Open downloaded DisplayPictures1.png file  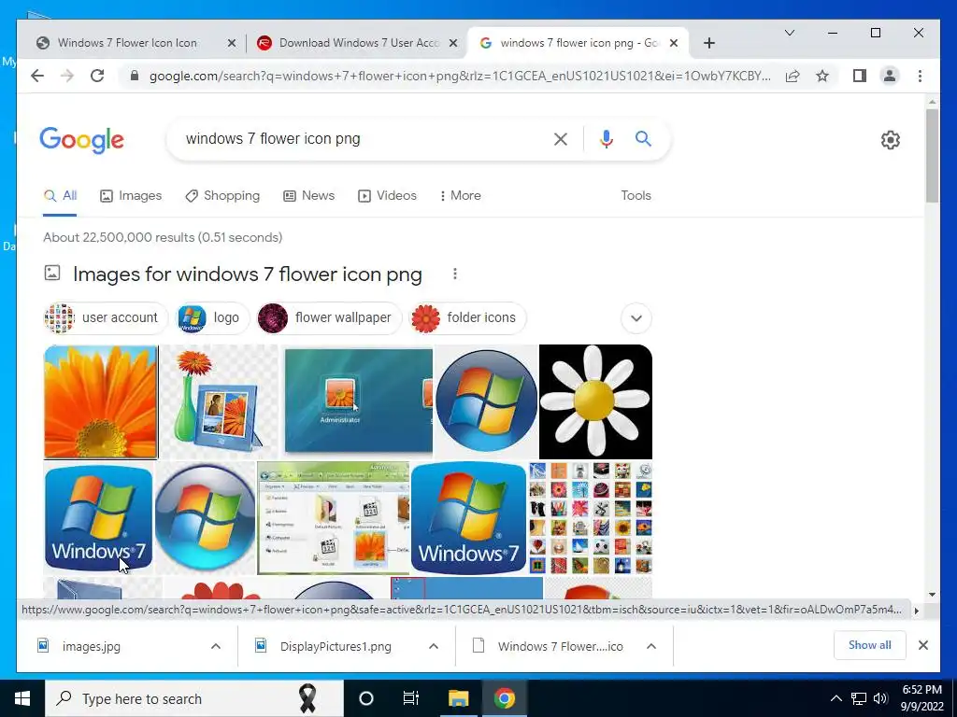(336, 646)
